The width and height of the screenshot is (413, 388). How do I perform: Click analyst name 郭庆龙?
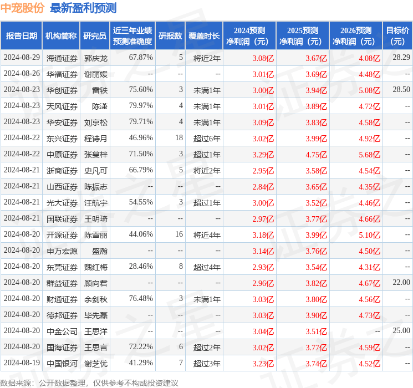95,58
